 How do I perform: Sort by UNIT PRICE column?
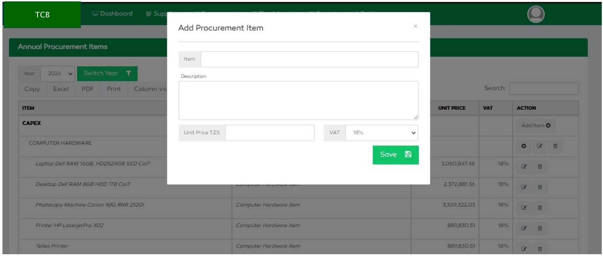coord(452,108)
